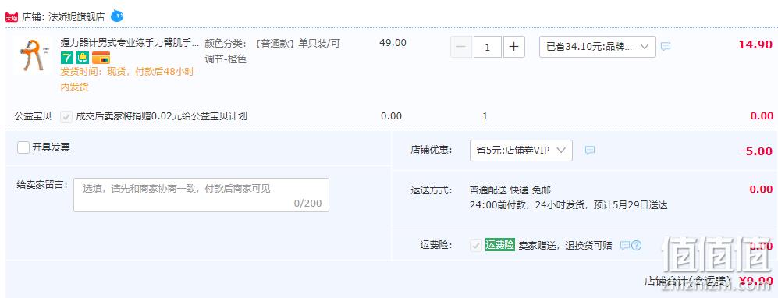Click the item price 14.90 in red
The height and width of the screenshot is (298, 778).
pos(755,44)
